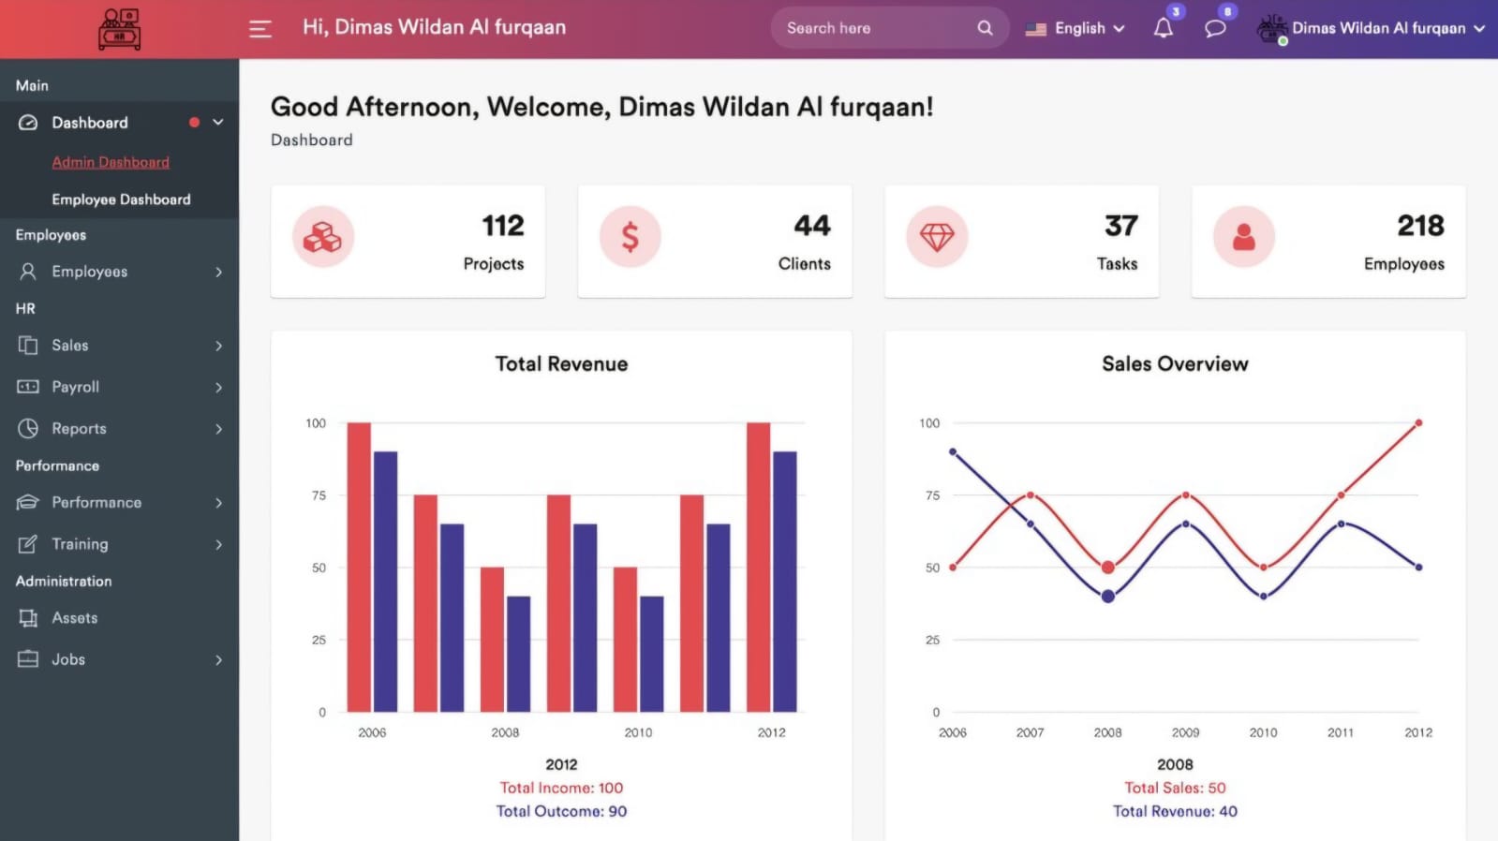Click the Total Revenue chart title
Image resolution: width=1498 pixels, height=841 pixels.
(x=561, y=363)
